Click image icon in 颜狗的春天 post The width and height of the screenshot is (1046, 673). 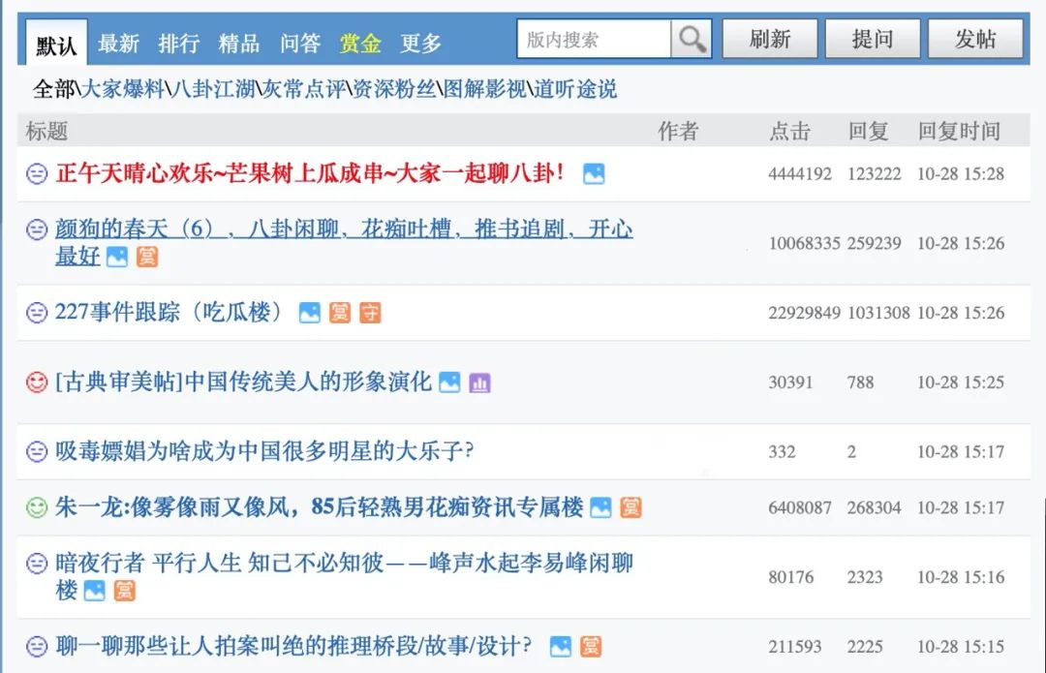click(x=117, y=257)
